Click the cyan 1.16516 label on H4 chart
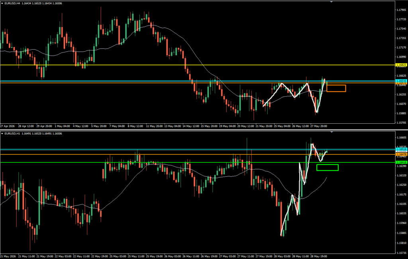408x259 pixels. (401, 81)
